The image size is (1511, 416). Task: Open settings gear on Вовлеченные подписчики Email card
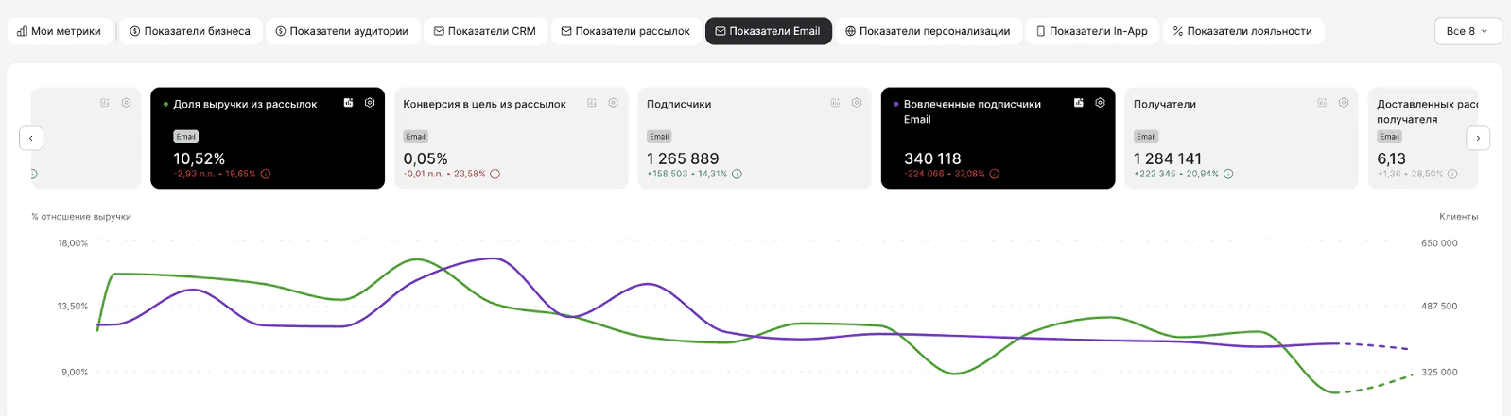(1101, 103)
